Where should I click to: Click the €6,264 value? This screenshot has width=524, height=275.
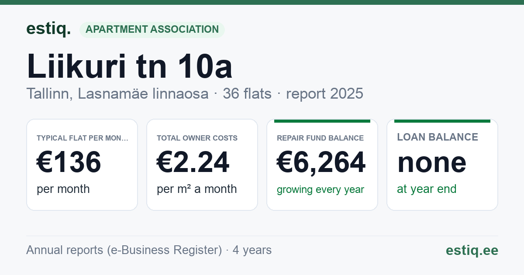click(x=321, y=162)
